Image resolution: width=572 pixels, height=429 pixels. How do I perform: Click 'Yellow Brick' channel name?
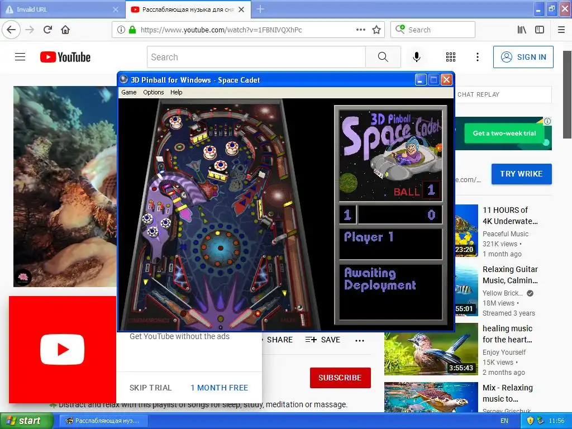click(x=502, y=293)
